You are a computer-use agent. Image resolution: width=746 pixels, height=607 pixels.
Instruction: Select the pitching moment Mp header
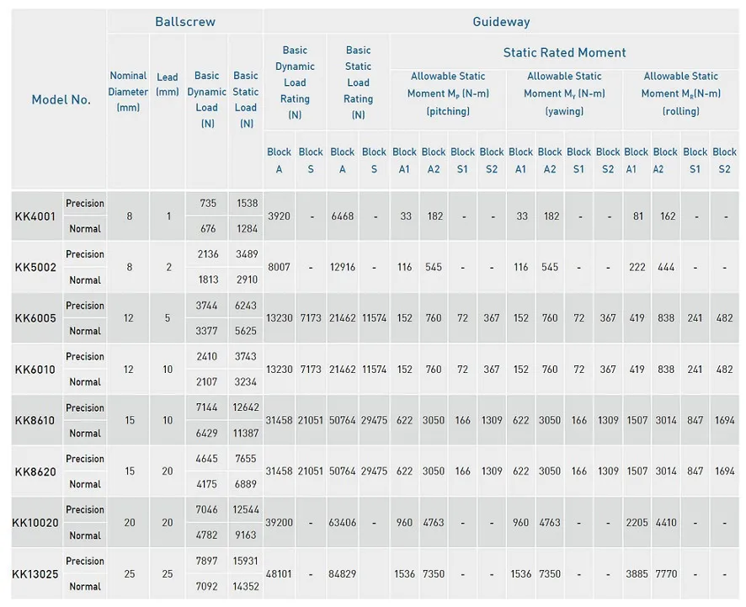448,93
